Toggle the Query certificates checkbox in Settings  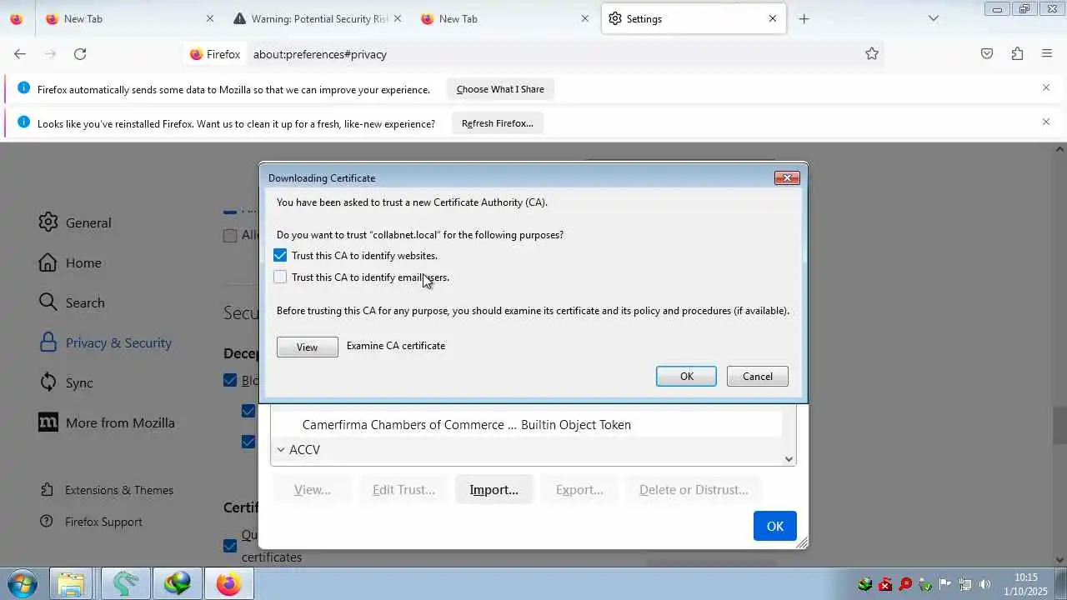pyautogui.click(x=230, y=546)
